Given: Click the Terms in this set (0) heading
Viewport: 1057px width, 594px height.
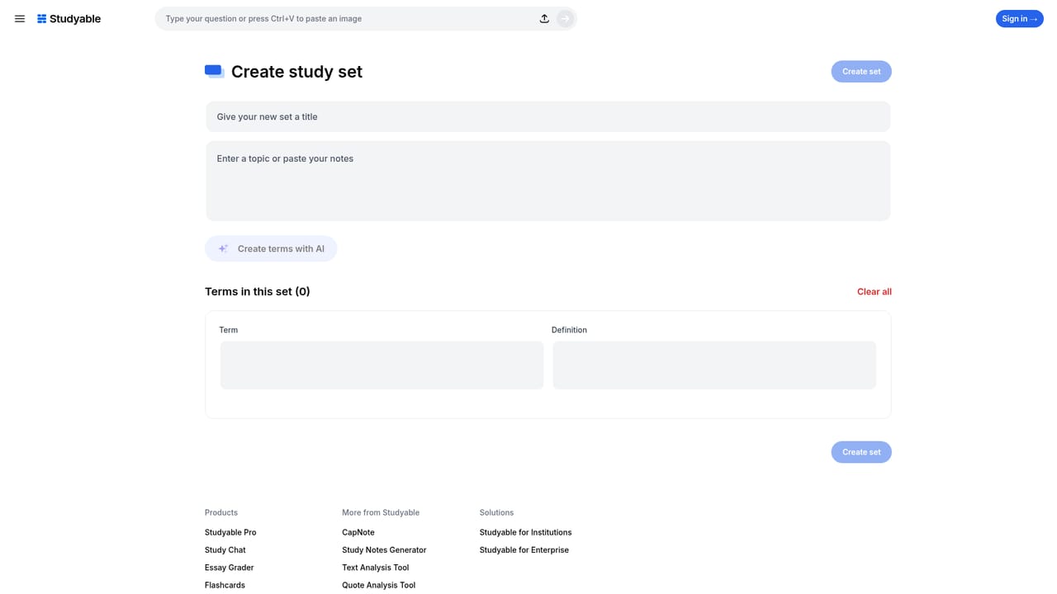Looking at the screenshot, I should click(258, 292).
